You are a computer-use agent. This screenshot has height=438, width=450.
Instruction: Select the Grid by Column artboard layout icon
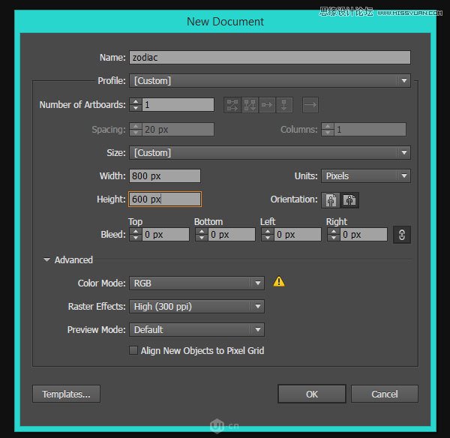tap(250, 105)
